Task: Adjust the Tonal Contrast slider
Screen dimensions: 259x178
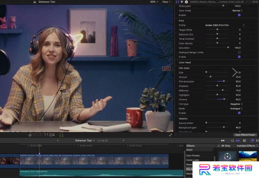Action: click(x=217, y=39)
